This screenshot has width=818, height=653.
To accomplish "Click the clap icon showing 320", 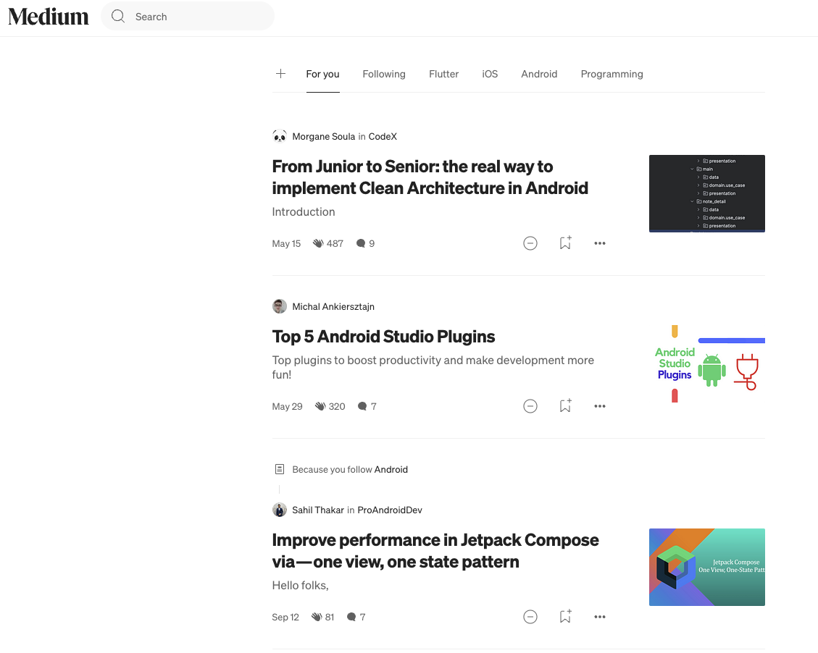I will tap(320, 407).
